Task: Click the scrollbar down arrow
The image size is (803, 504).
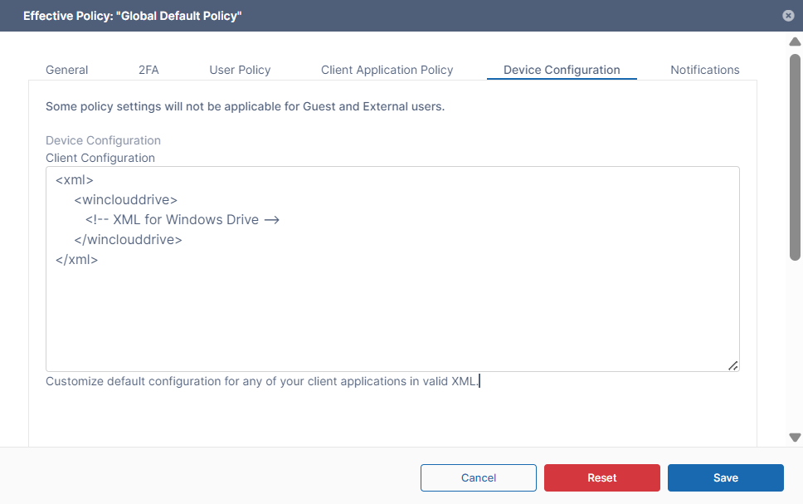Action: click(x=794, y=437)
